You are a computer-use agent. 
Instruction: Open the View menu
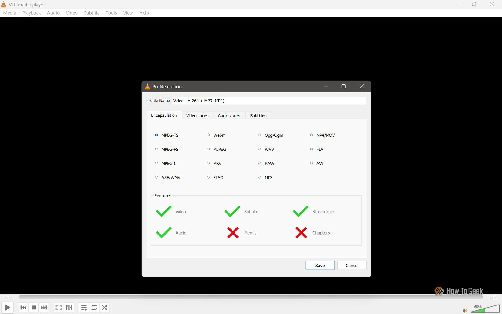coord(128,13)
